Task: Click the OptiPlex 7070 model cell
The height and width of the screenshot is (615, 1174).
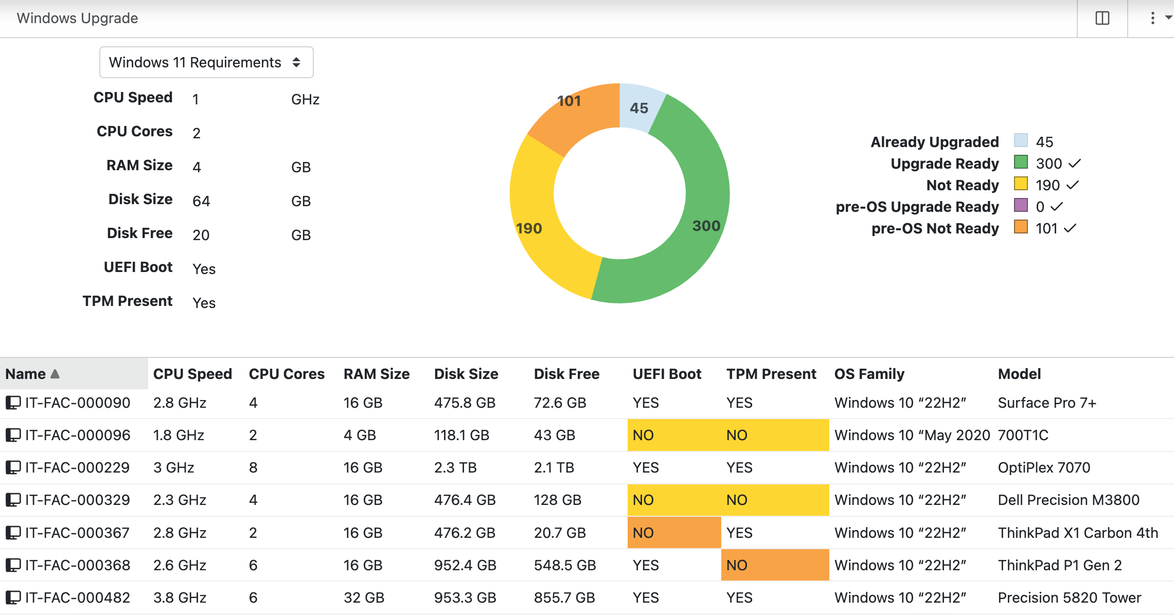Action: (x=1044, y=467)
